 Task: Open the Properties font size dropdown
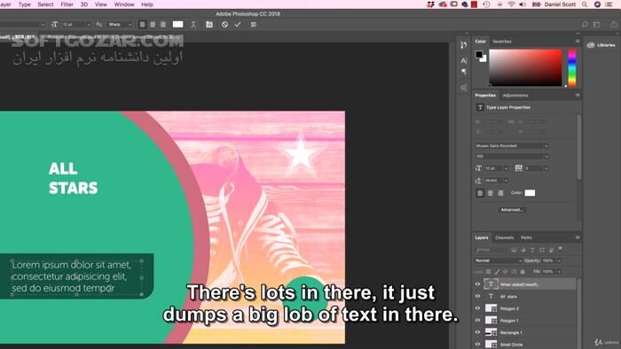(x=506, y=168)
